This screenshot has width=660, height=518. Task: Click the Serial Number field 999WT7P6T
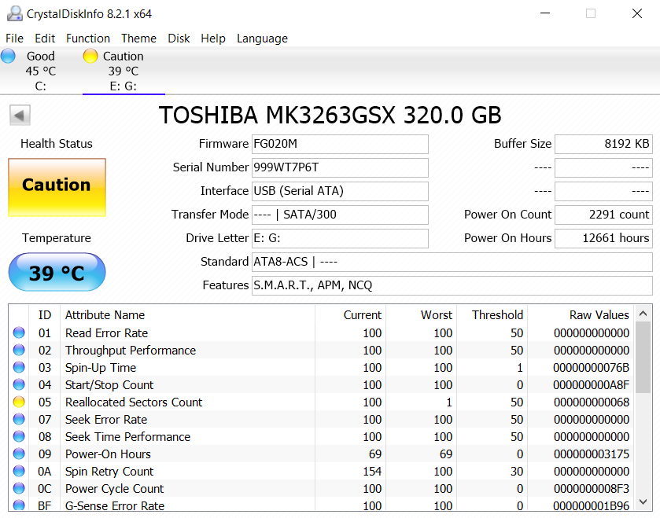(340, 167)
